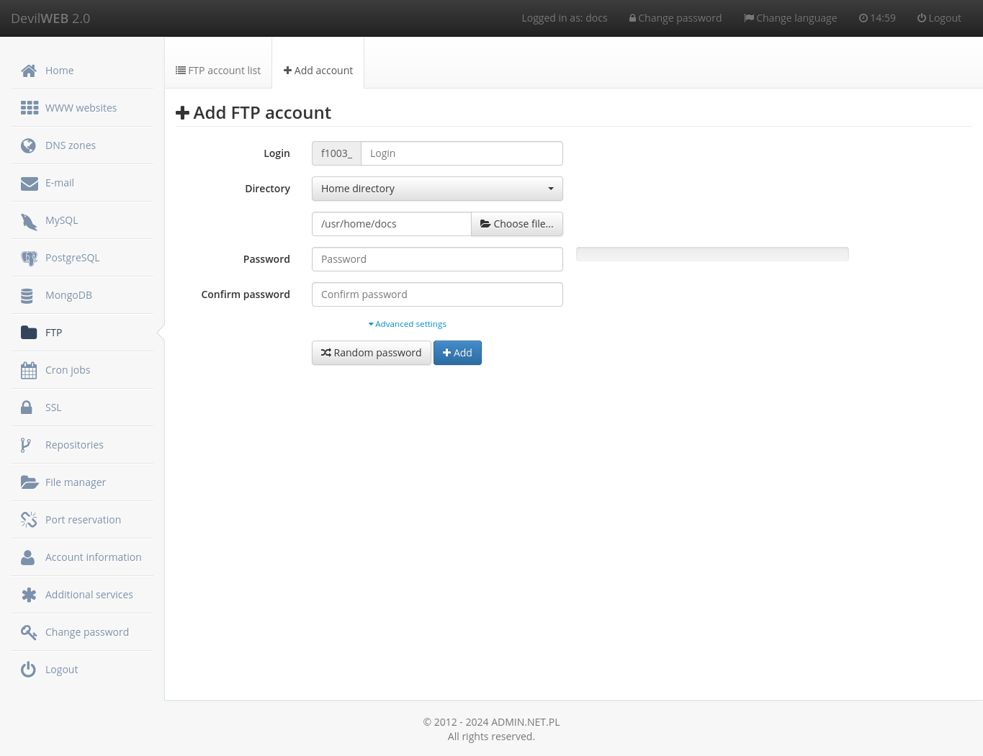Expand the Advanced settings section
Viewport: 983px width, 756px height.
407,323
